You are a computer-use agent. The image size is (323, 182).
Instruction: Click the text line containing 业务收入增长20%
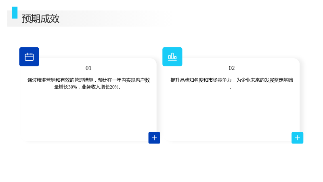tap(88, 87)
